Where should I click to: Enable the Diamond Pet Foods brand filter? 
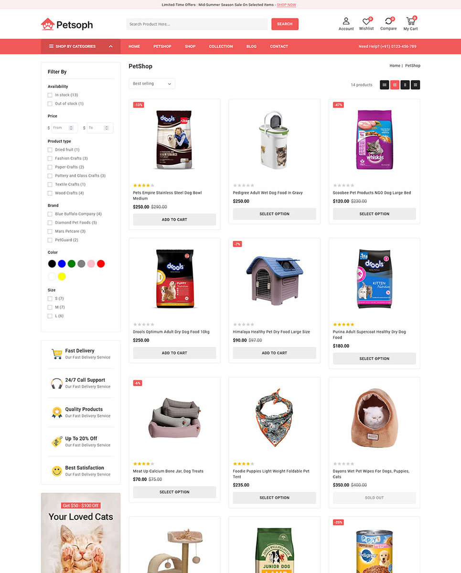click(x=50, y=223)
